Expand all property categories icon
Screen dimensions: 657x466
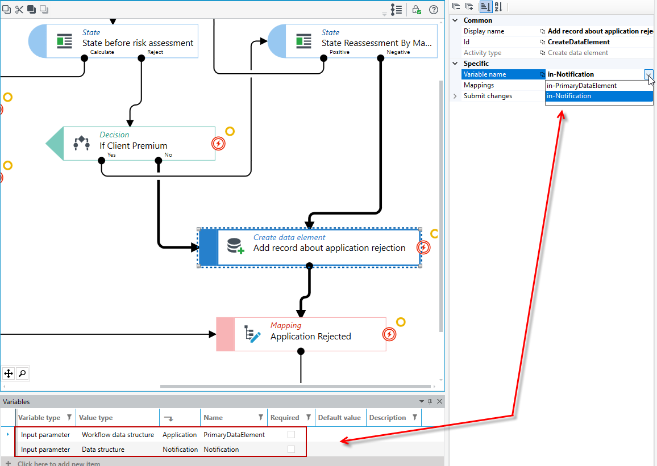pos(469,7)
